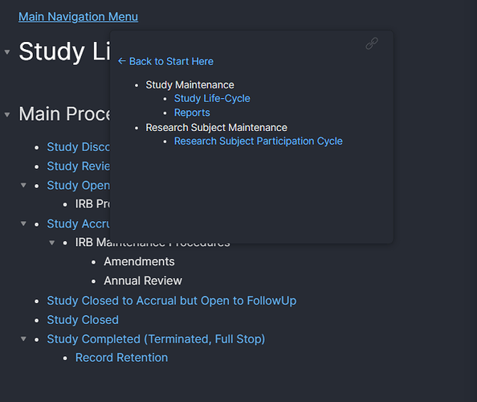This screenshot has height=402, width=477.
Task: Go Back to Start Here
Action: click(x=165, y=61)
